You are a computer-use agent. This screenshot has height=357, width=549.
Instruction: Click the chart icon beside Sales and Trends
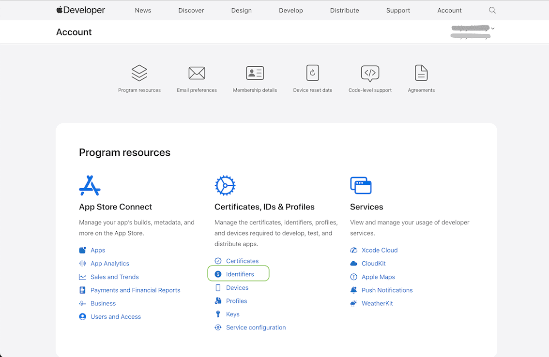click(x=83, y=277)
